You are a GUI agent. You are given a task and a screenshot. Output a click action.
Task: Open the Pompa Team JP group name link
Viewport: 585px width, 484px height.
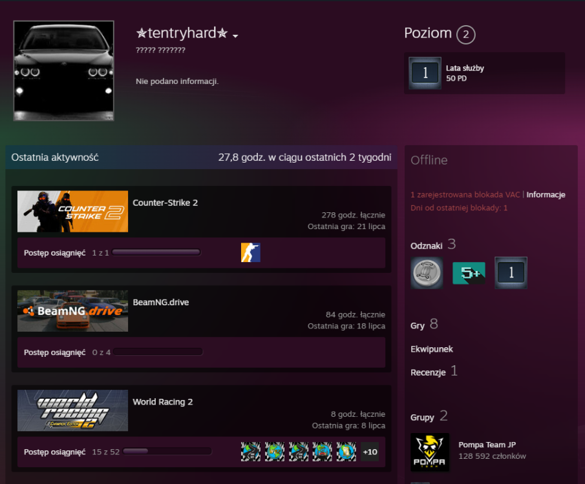pyautogui.click(x=487, y=445)
